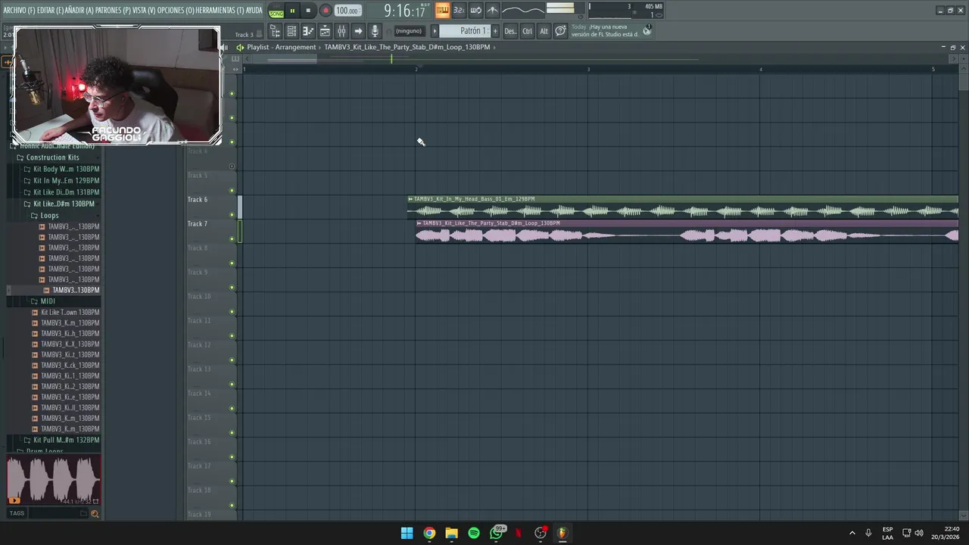The image size is (969, 545).
Task: Mute Track 14 with its green dot
Action: 232,409
